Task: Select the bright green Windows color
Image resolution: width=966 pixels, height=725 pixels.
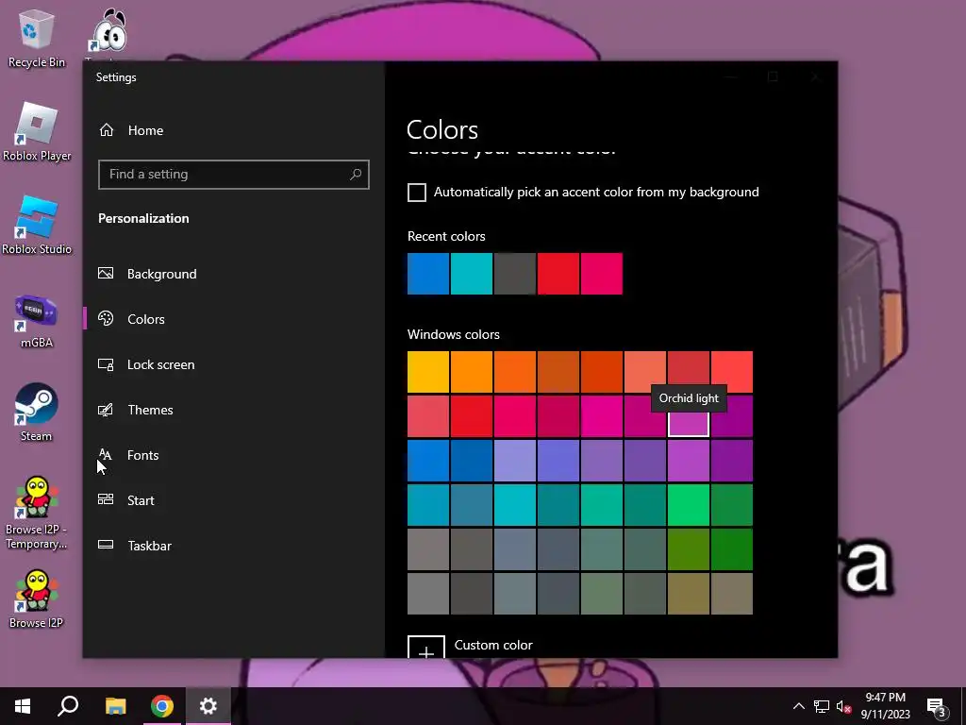Action: point(689,505)
